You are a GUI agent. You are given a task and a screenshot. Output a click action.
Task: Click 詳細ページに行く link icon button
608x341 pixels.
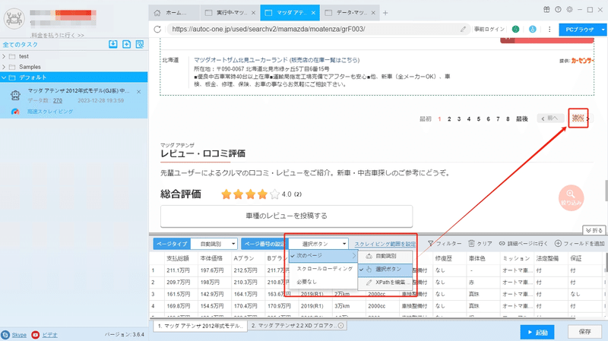tap(523, 243)
